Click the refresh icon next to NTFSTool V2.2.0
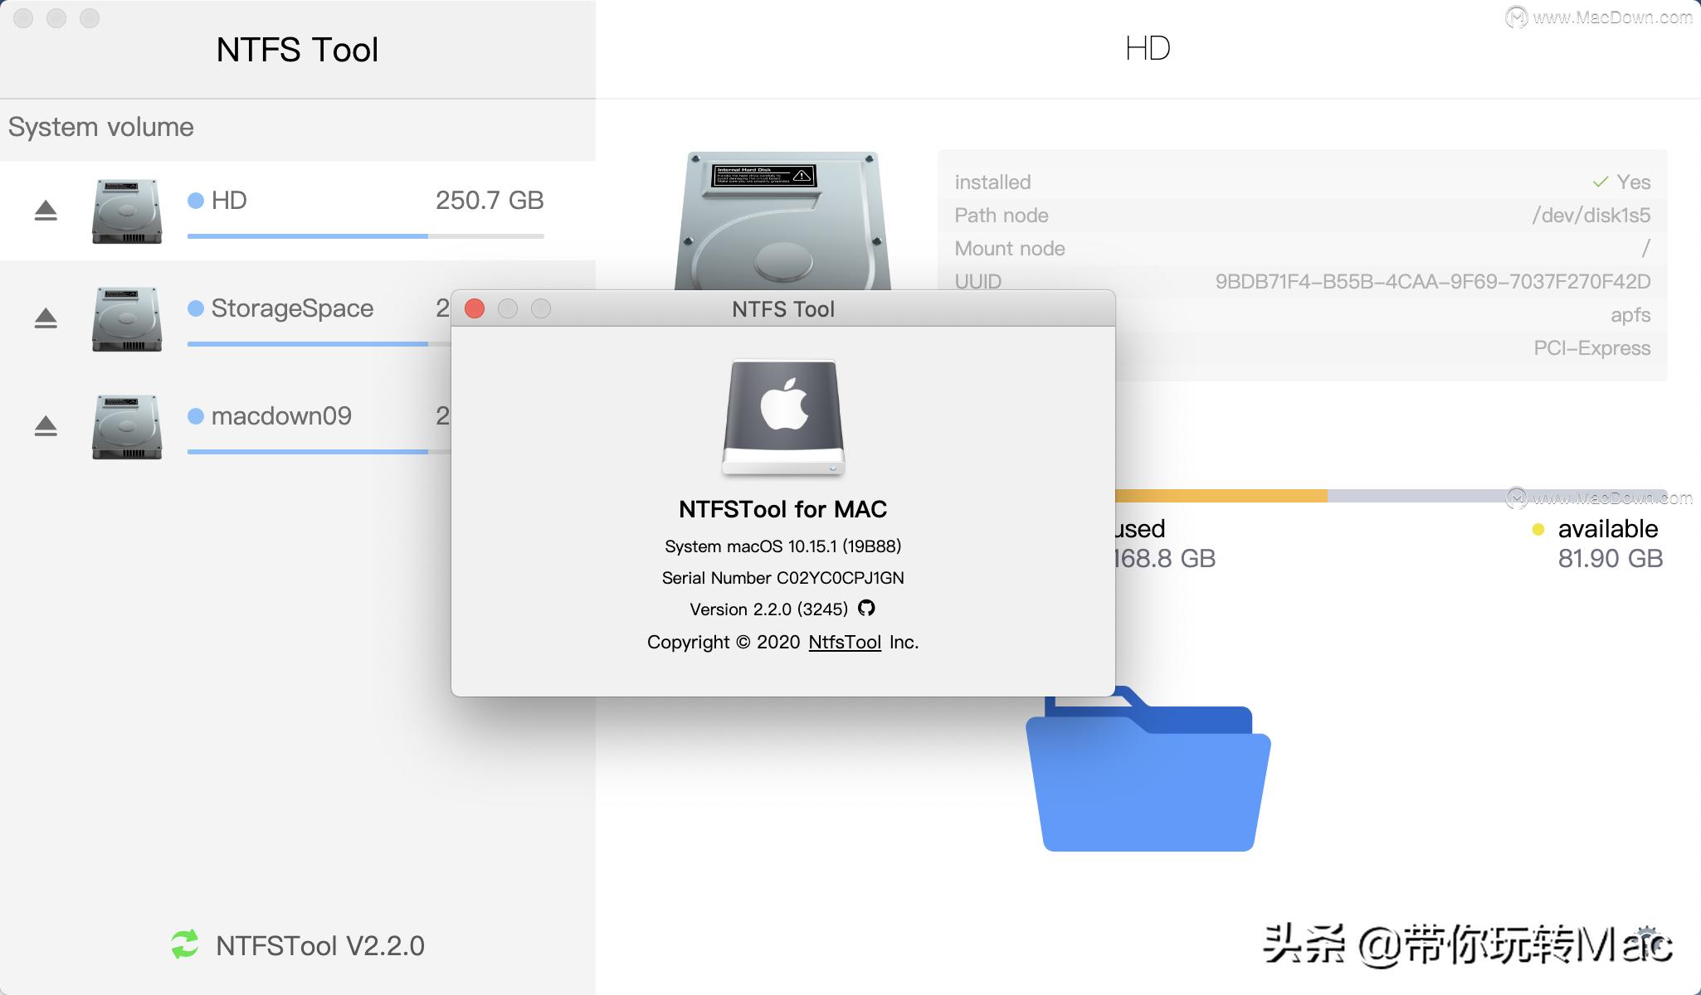Screen dimensions: 1701x995 (x=183, y=945)
